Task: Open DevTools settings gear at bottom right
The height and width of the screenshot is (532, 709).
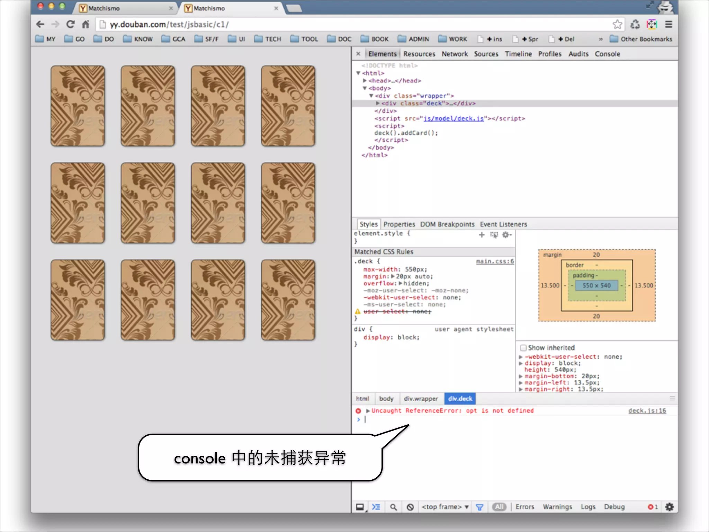Action: click(670, 507)
